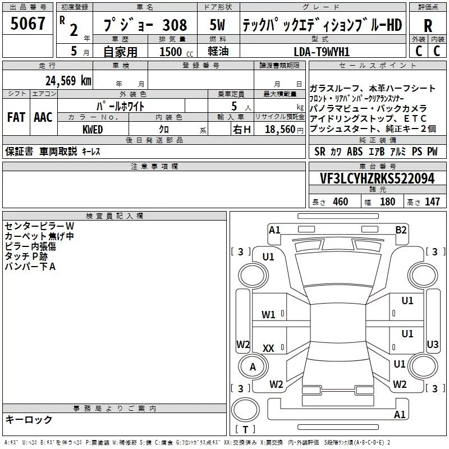Click the color number KWED
This screenshot has width=449, height=449.
[93, 130]
